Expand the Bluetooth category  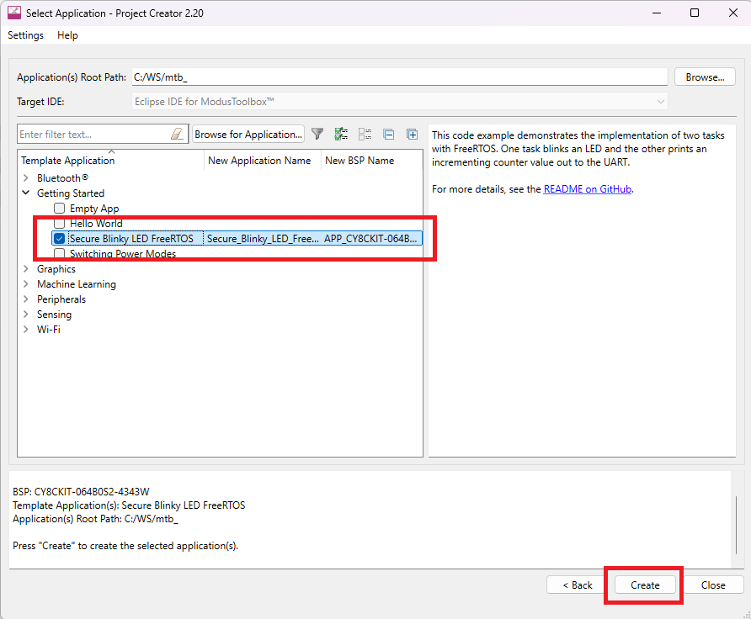pyautogui.click(x=26, y=178)
